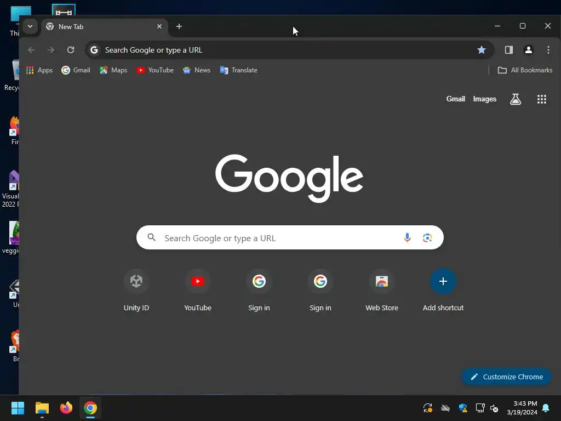Open the second Sign in shortcut

pyautogui.click(x=320, y=290)
